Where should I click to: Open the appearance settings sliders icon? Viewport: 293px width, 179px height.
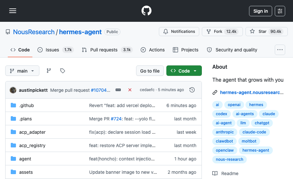click(x=280, y=11)
